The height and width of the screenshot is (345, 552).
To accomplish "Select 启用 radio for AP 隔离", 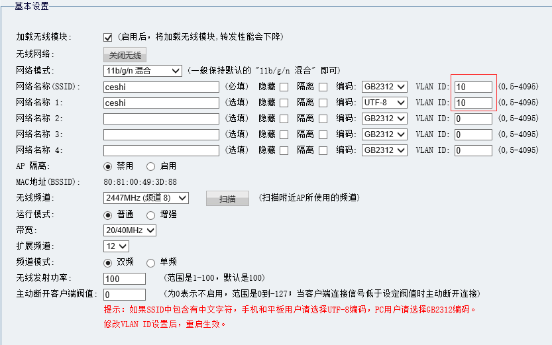I will (x=150, y=166).
